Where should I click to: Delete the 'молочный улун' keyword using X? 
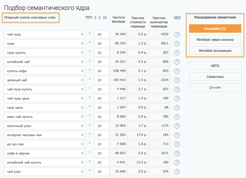[x=82, y=126]
